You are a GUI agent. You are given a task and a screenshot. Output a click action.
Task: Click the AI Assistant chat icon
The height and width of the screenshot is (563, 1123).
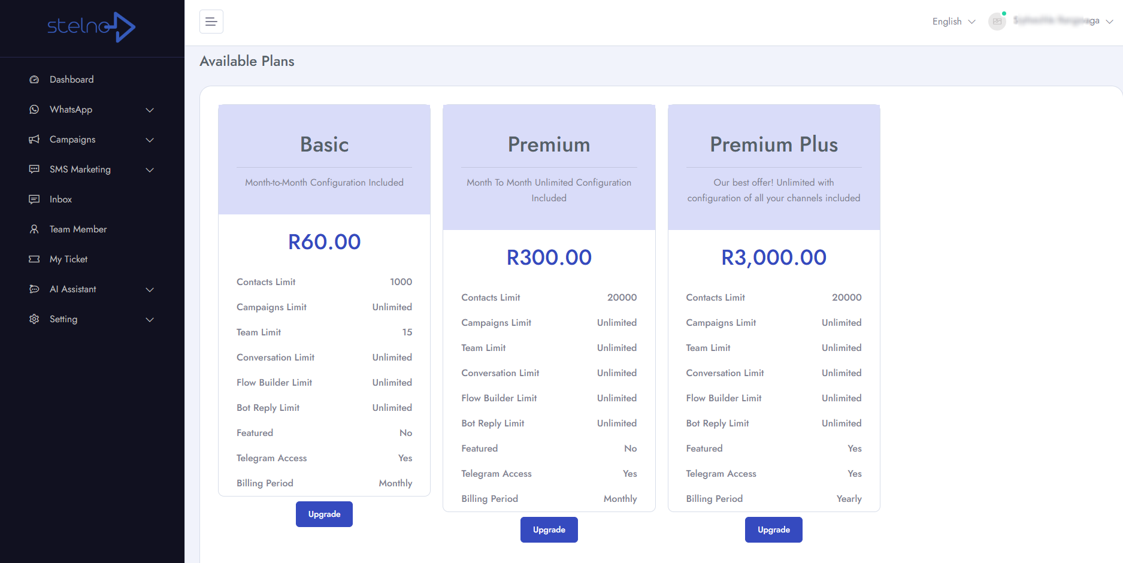(x=34, y=289)
